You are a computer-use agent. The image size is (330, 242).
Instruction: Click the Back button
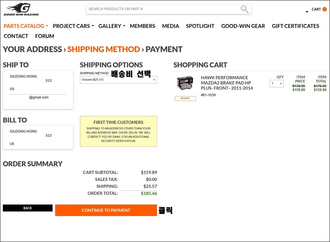(x=27, y=208)
